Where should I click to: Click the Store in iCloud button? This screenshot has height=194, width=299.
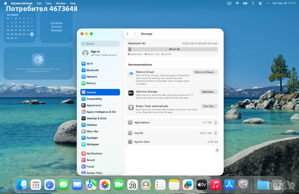click(205, 72)
